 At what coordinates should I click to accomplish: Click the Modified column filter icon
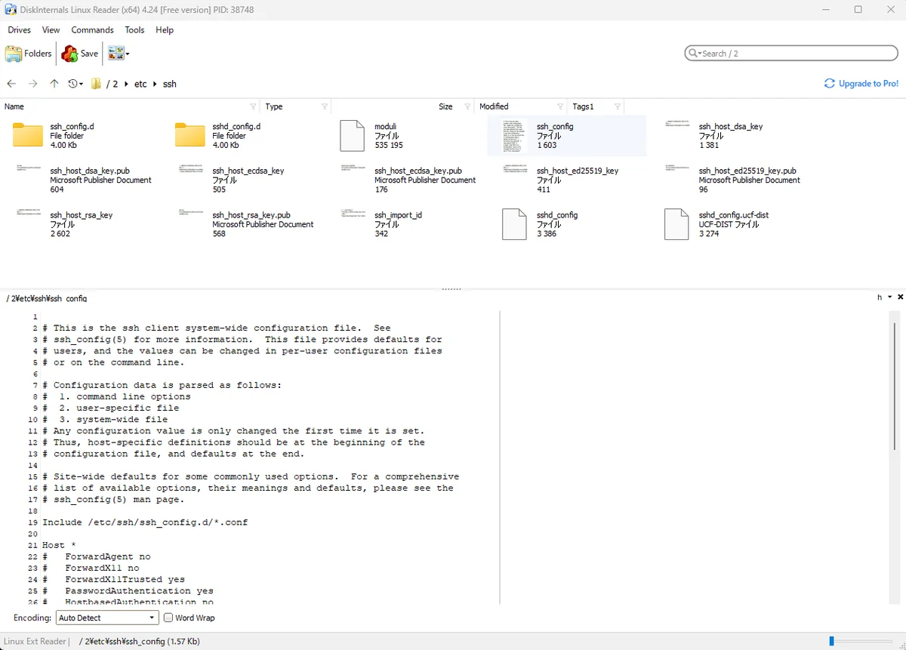tap(560, 106)
